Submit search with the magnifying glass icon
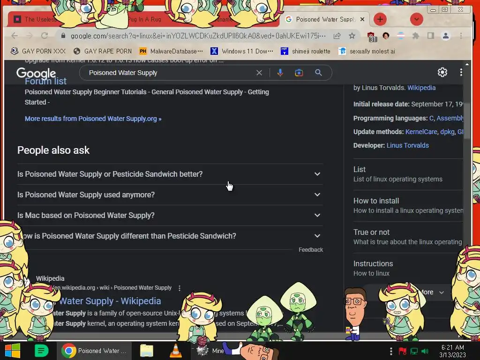 [x=318, y=73]
